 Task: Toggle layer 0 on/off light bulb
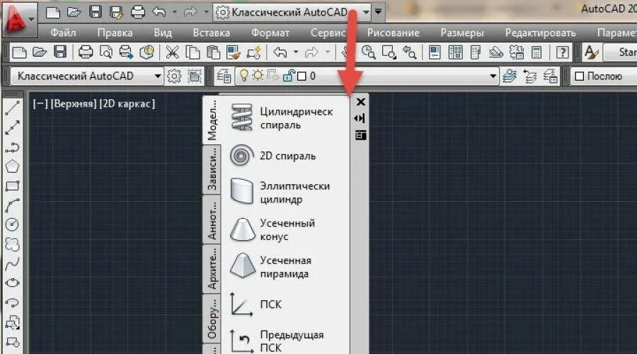243,76
